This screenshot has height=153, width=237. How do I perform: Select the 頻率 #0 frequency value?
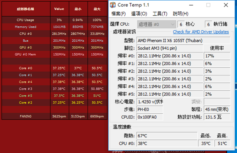[170, 56]
